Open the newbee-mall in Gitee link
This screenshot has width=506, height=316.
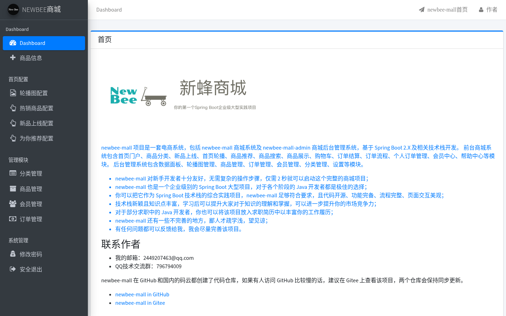point(140,303)
